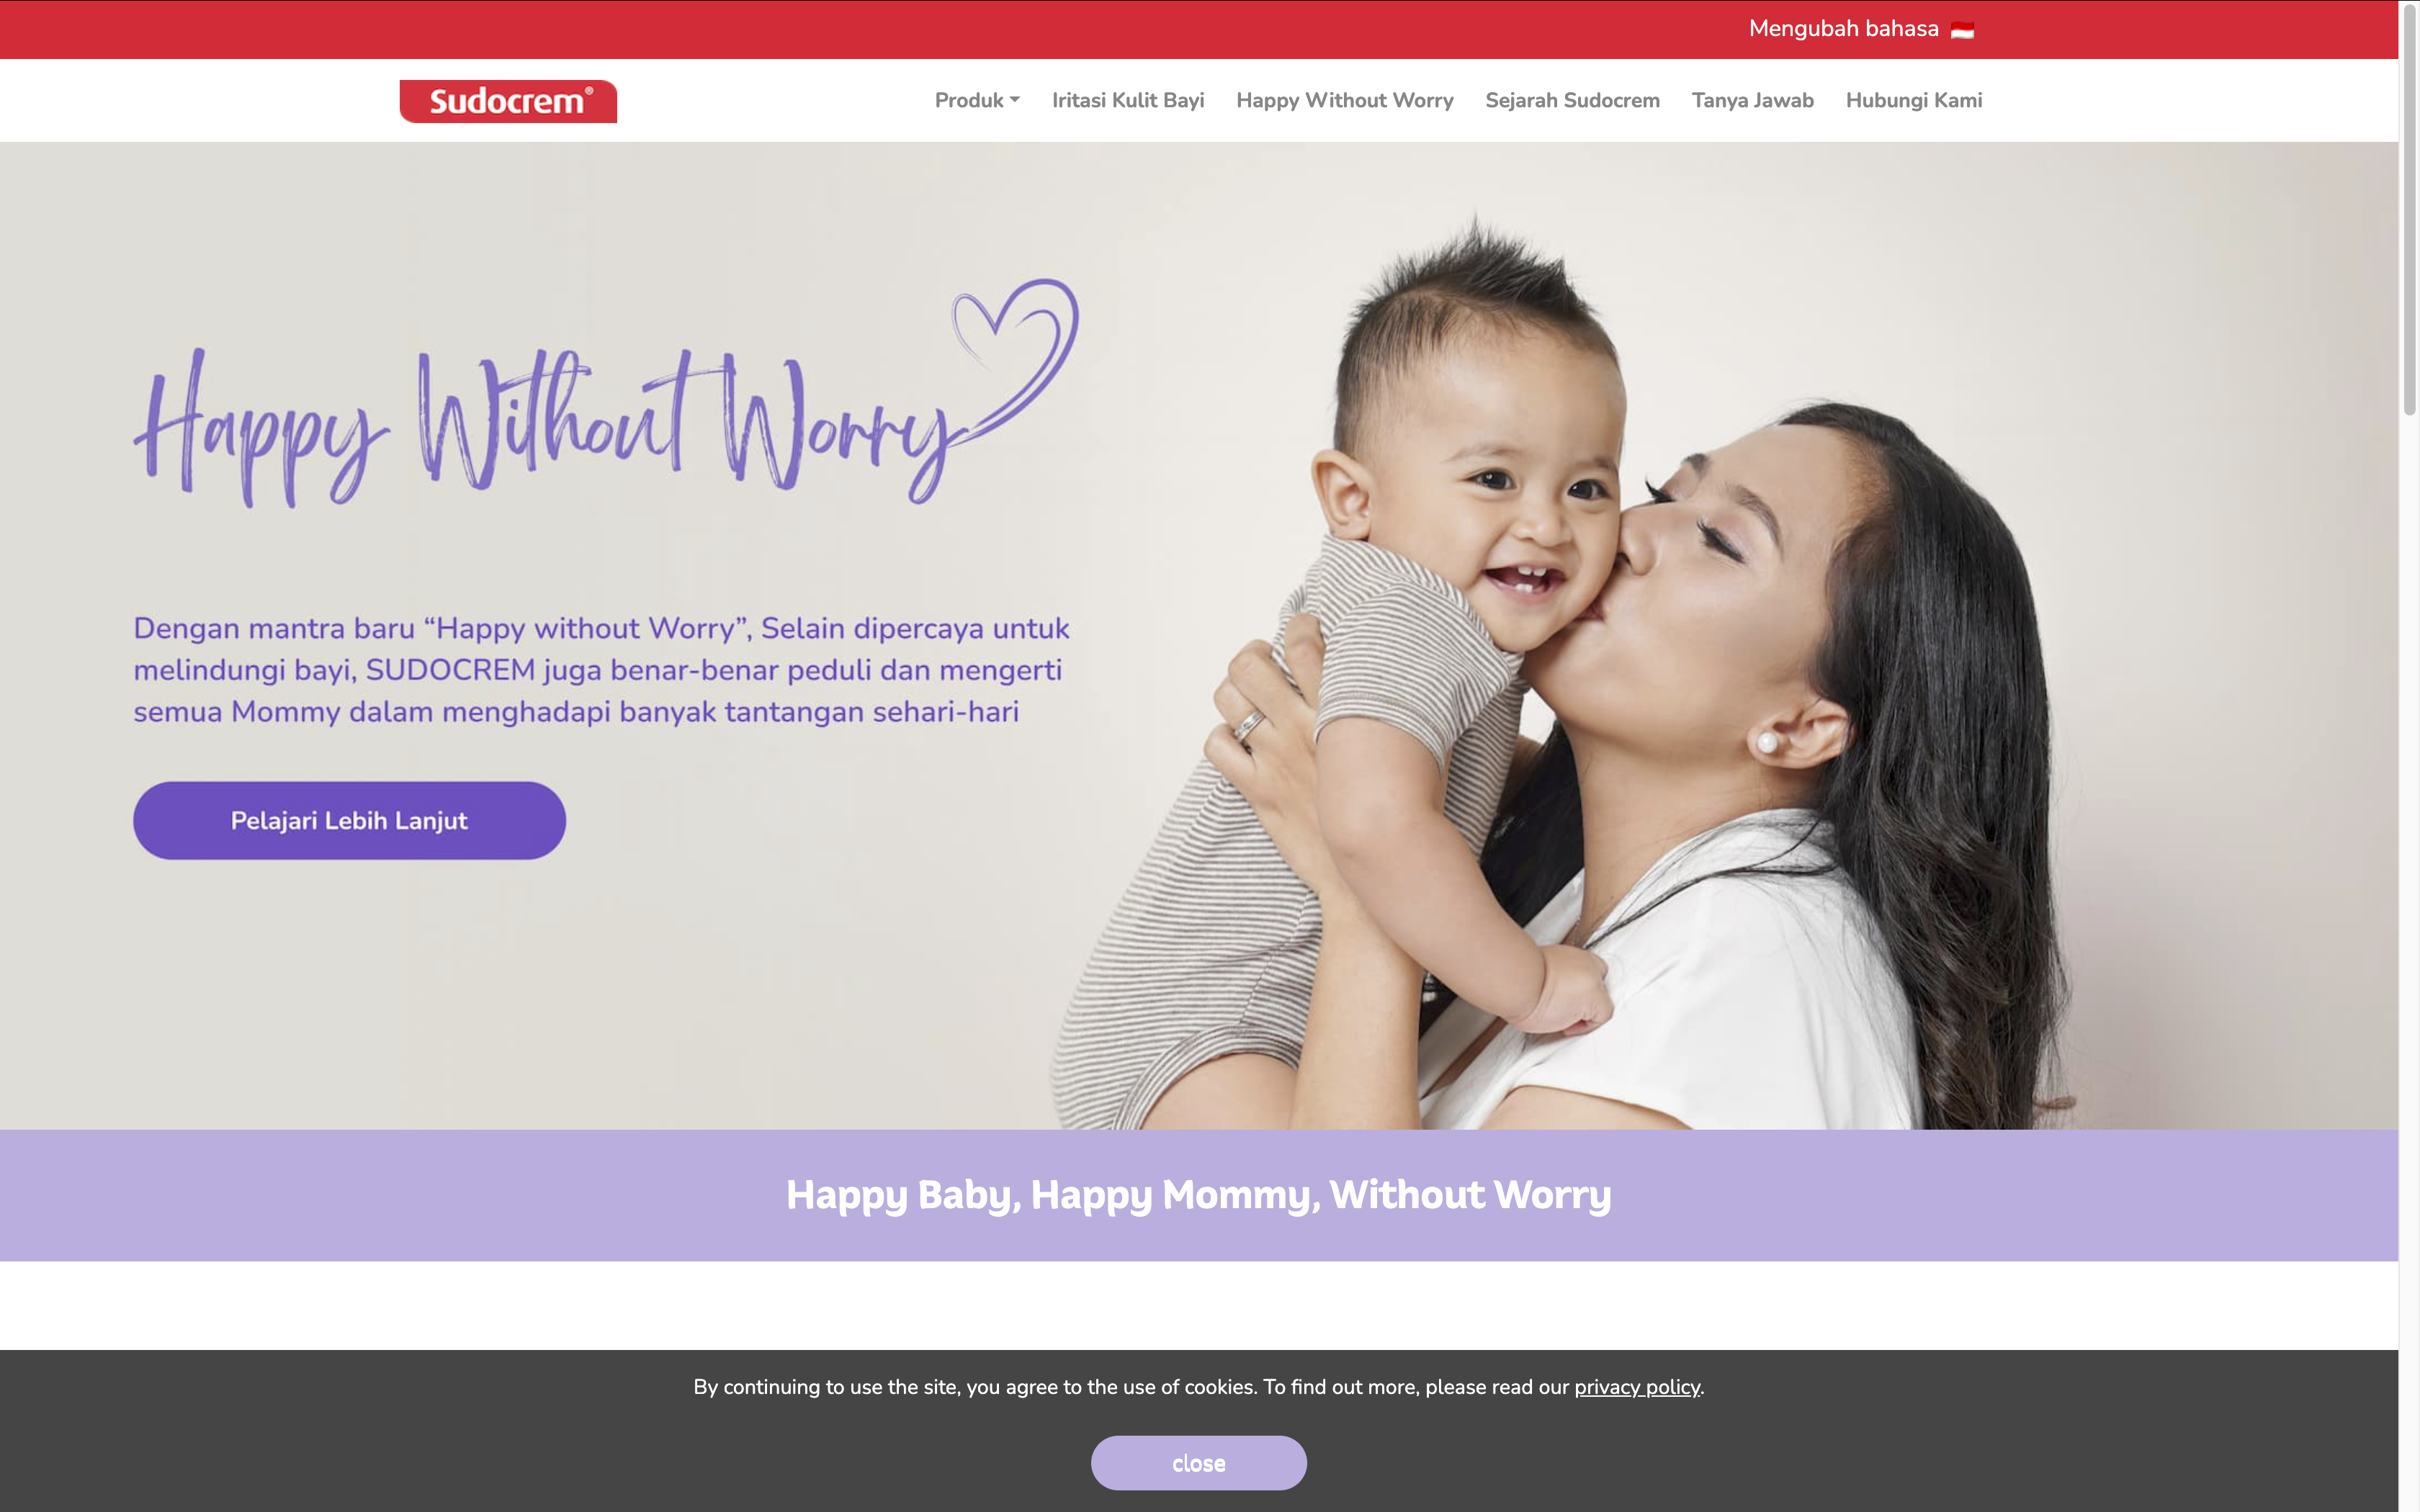Click the Indonesian flag icon

coord(1962,30)
